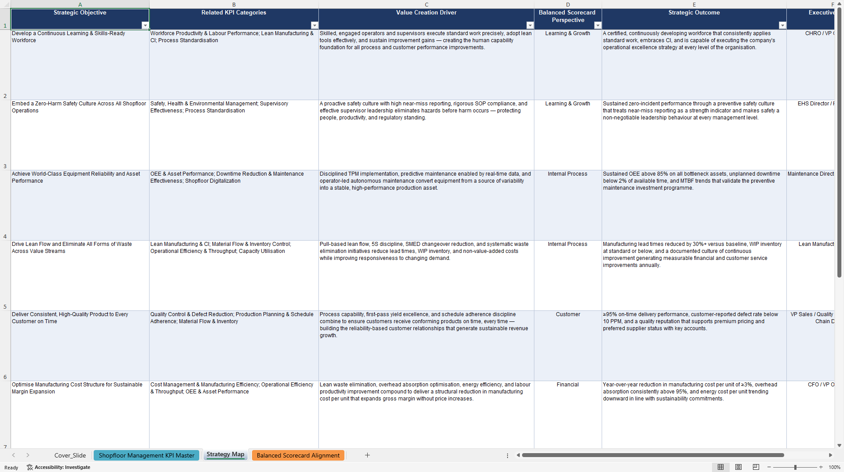Screen dimensions: 844x472
Task: Select cell 'Optimise Manufacturing Cost Structure'
Action: tap(80, 414)
